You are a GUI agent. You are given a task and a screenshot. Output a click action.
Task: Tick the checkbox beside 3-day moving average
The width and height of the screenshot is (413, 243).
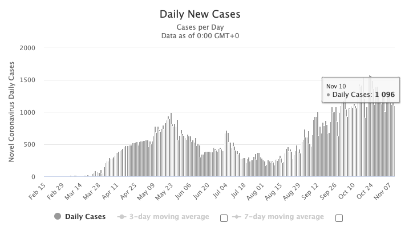coord(224,217)
